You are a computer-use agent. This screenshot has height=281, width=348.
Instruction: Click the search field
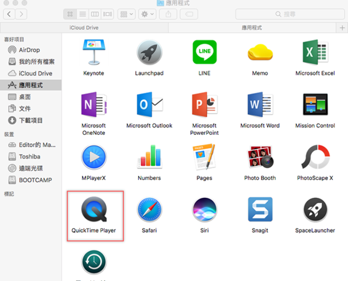click(290, 14)
